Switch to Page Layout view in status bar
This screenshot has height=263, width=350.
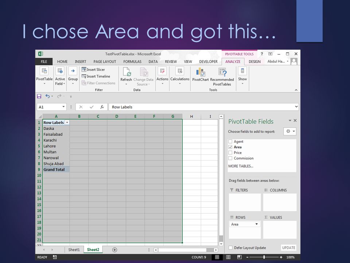click(x=228, y=257)
